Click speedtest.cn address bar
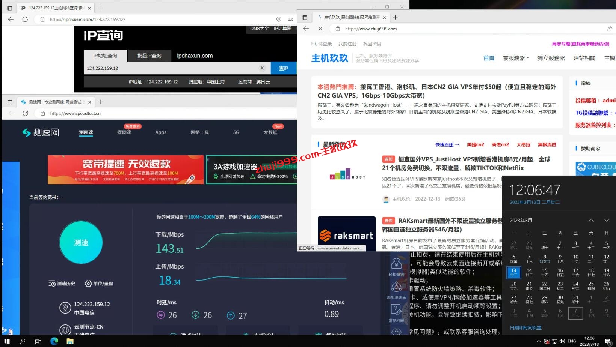The image size is (616, 347). tap(165, 113)
